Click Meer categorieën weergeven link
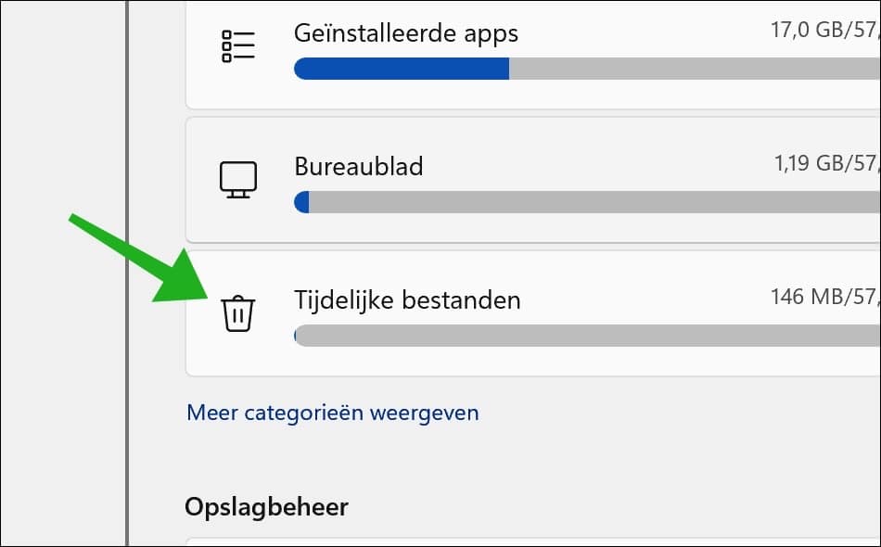 point(332,412)
